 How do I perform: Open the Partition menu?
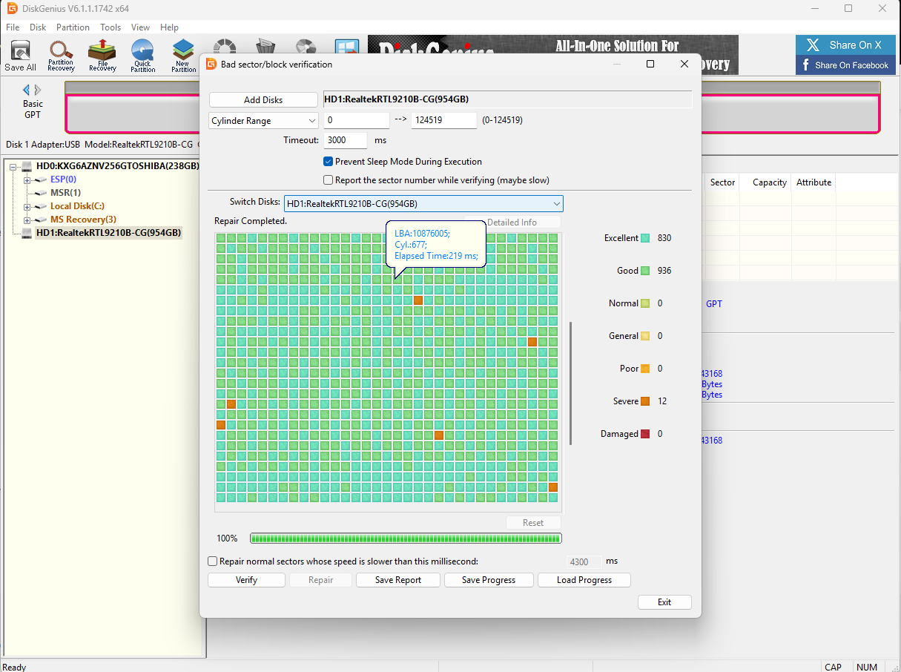coord(73,27)
